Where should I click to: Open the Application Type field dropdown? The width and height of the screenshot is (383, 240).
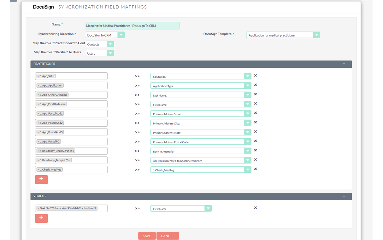point(201,86)
